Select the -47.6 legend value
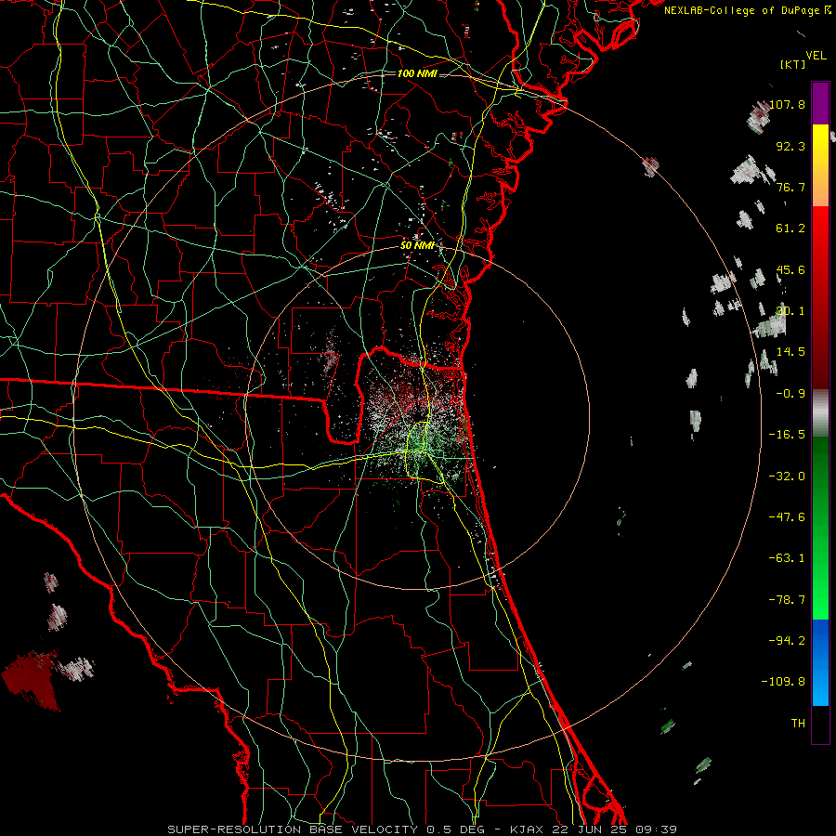Screen dimensions: 836x836 coord(787,517)
